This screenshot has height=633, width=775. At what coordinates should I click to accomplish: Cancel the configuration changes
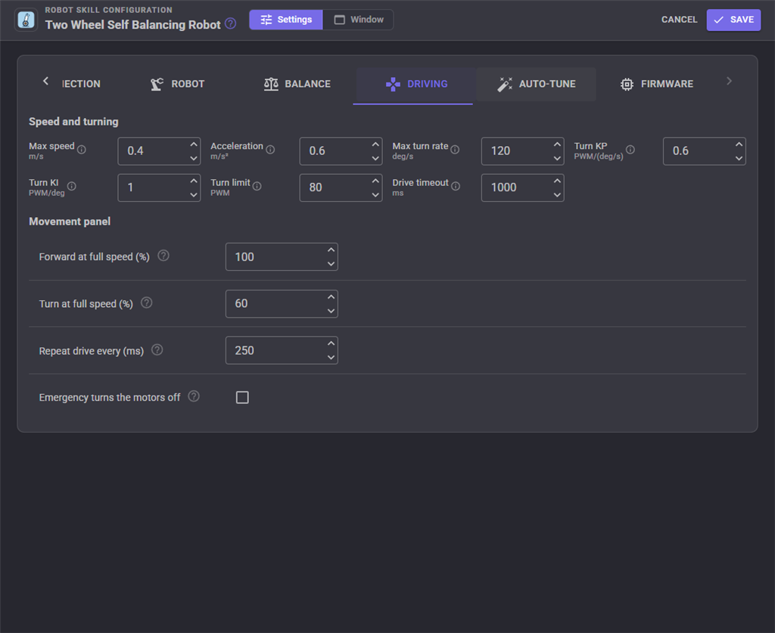click(x=679, y=20)
